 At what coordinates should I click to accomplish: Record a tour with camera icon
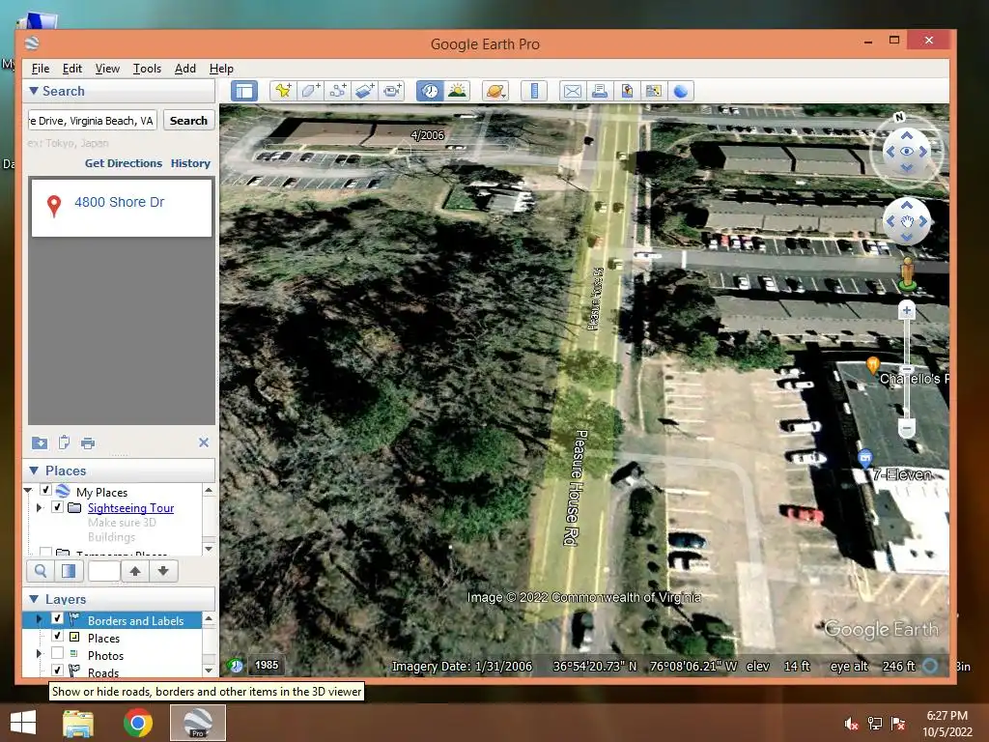tap(392, 91)
